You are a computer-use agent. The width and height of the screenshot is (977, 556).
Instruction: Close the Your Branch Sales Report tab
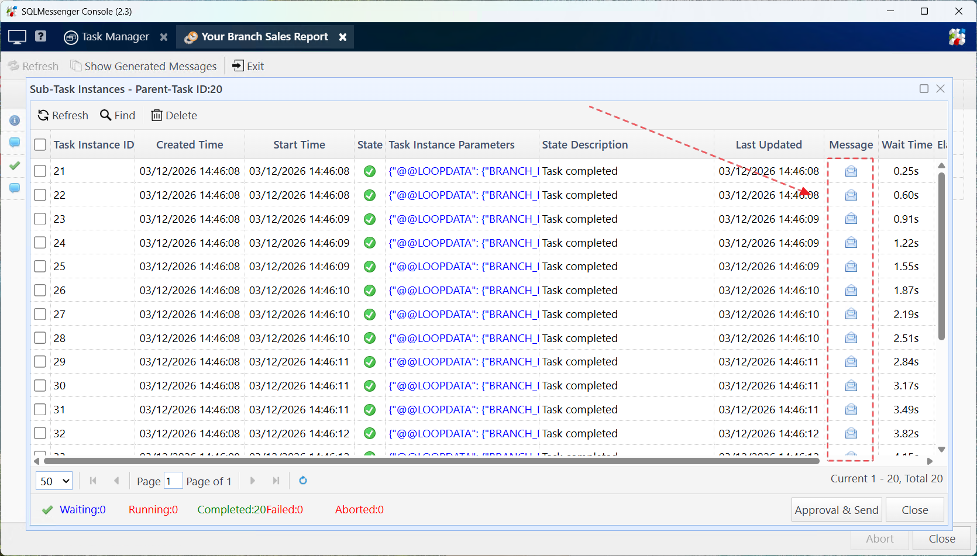coord(343,37)
